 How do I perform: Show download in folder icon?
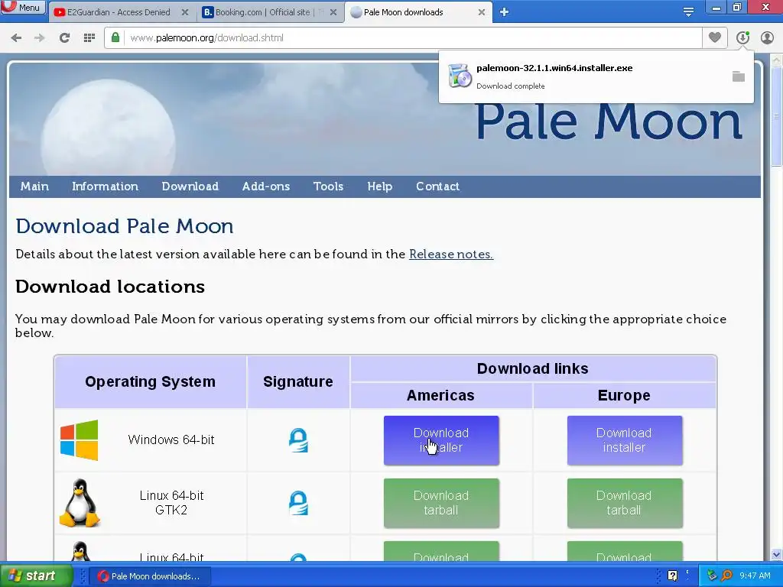(x=739, y=76)
